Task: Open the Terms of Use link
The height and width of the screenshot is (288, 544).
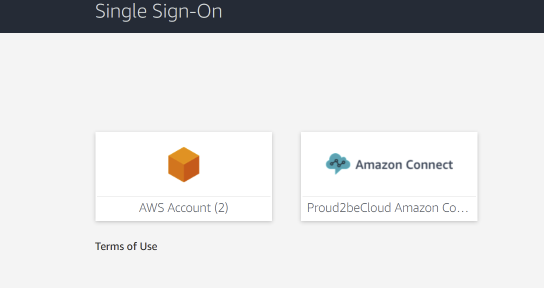Action: coord(126,246)
